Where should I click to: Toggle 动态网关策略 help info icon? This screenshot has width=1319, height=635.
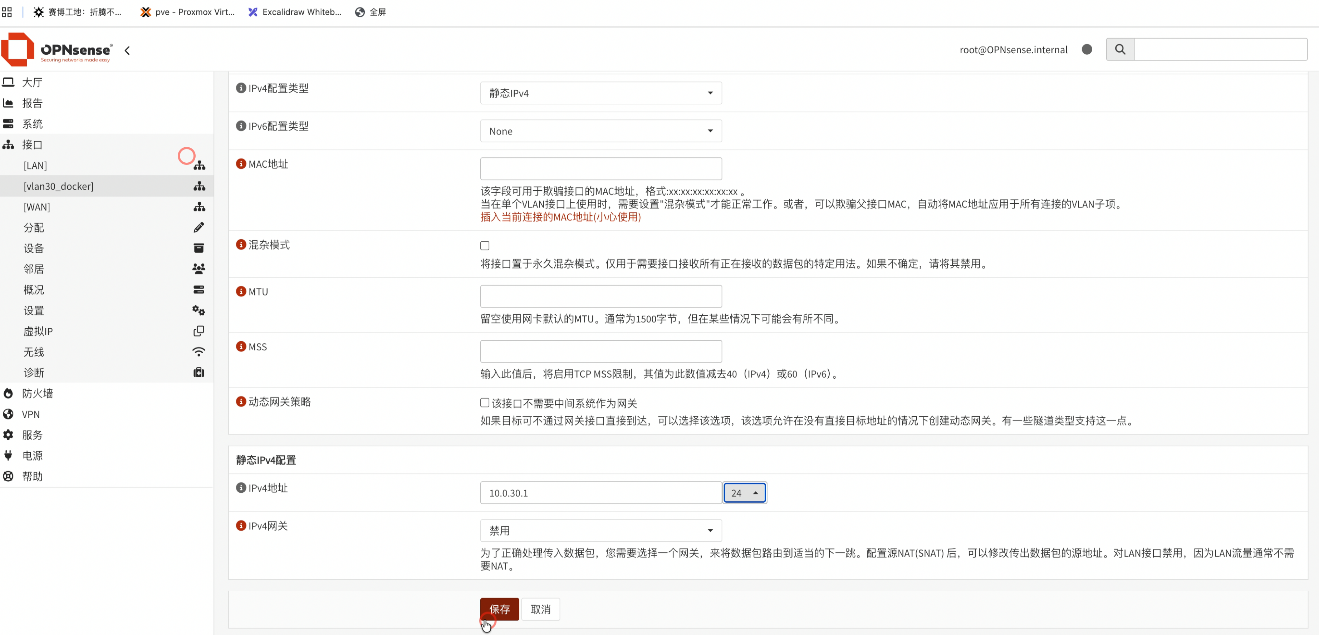tap(241, 402)
